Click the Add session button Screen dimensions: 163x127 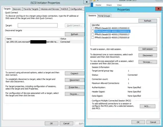148,49
